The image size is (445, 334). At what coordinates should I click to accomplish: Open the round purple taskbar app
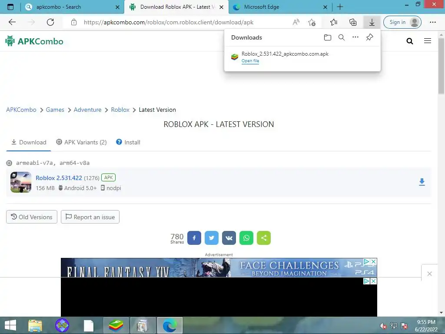click(62, 325)
